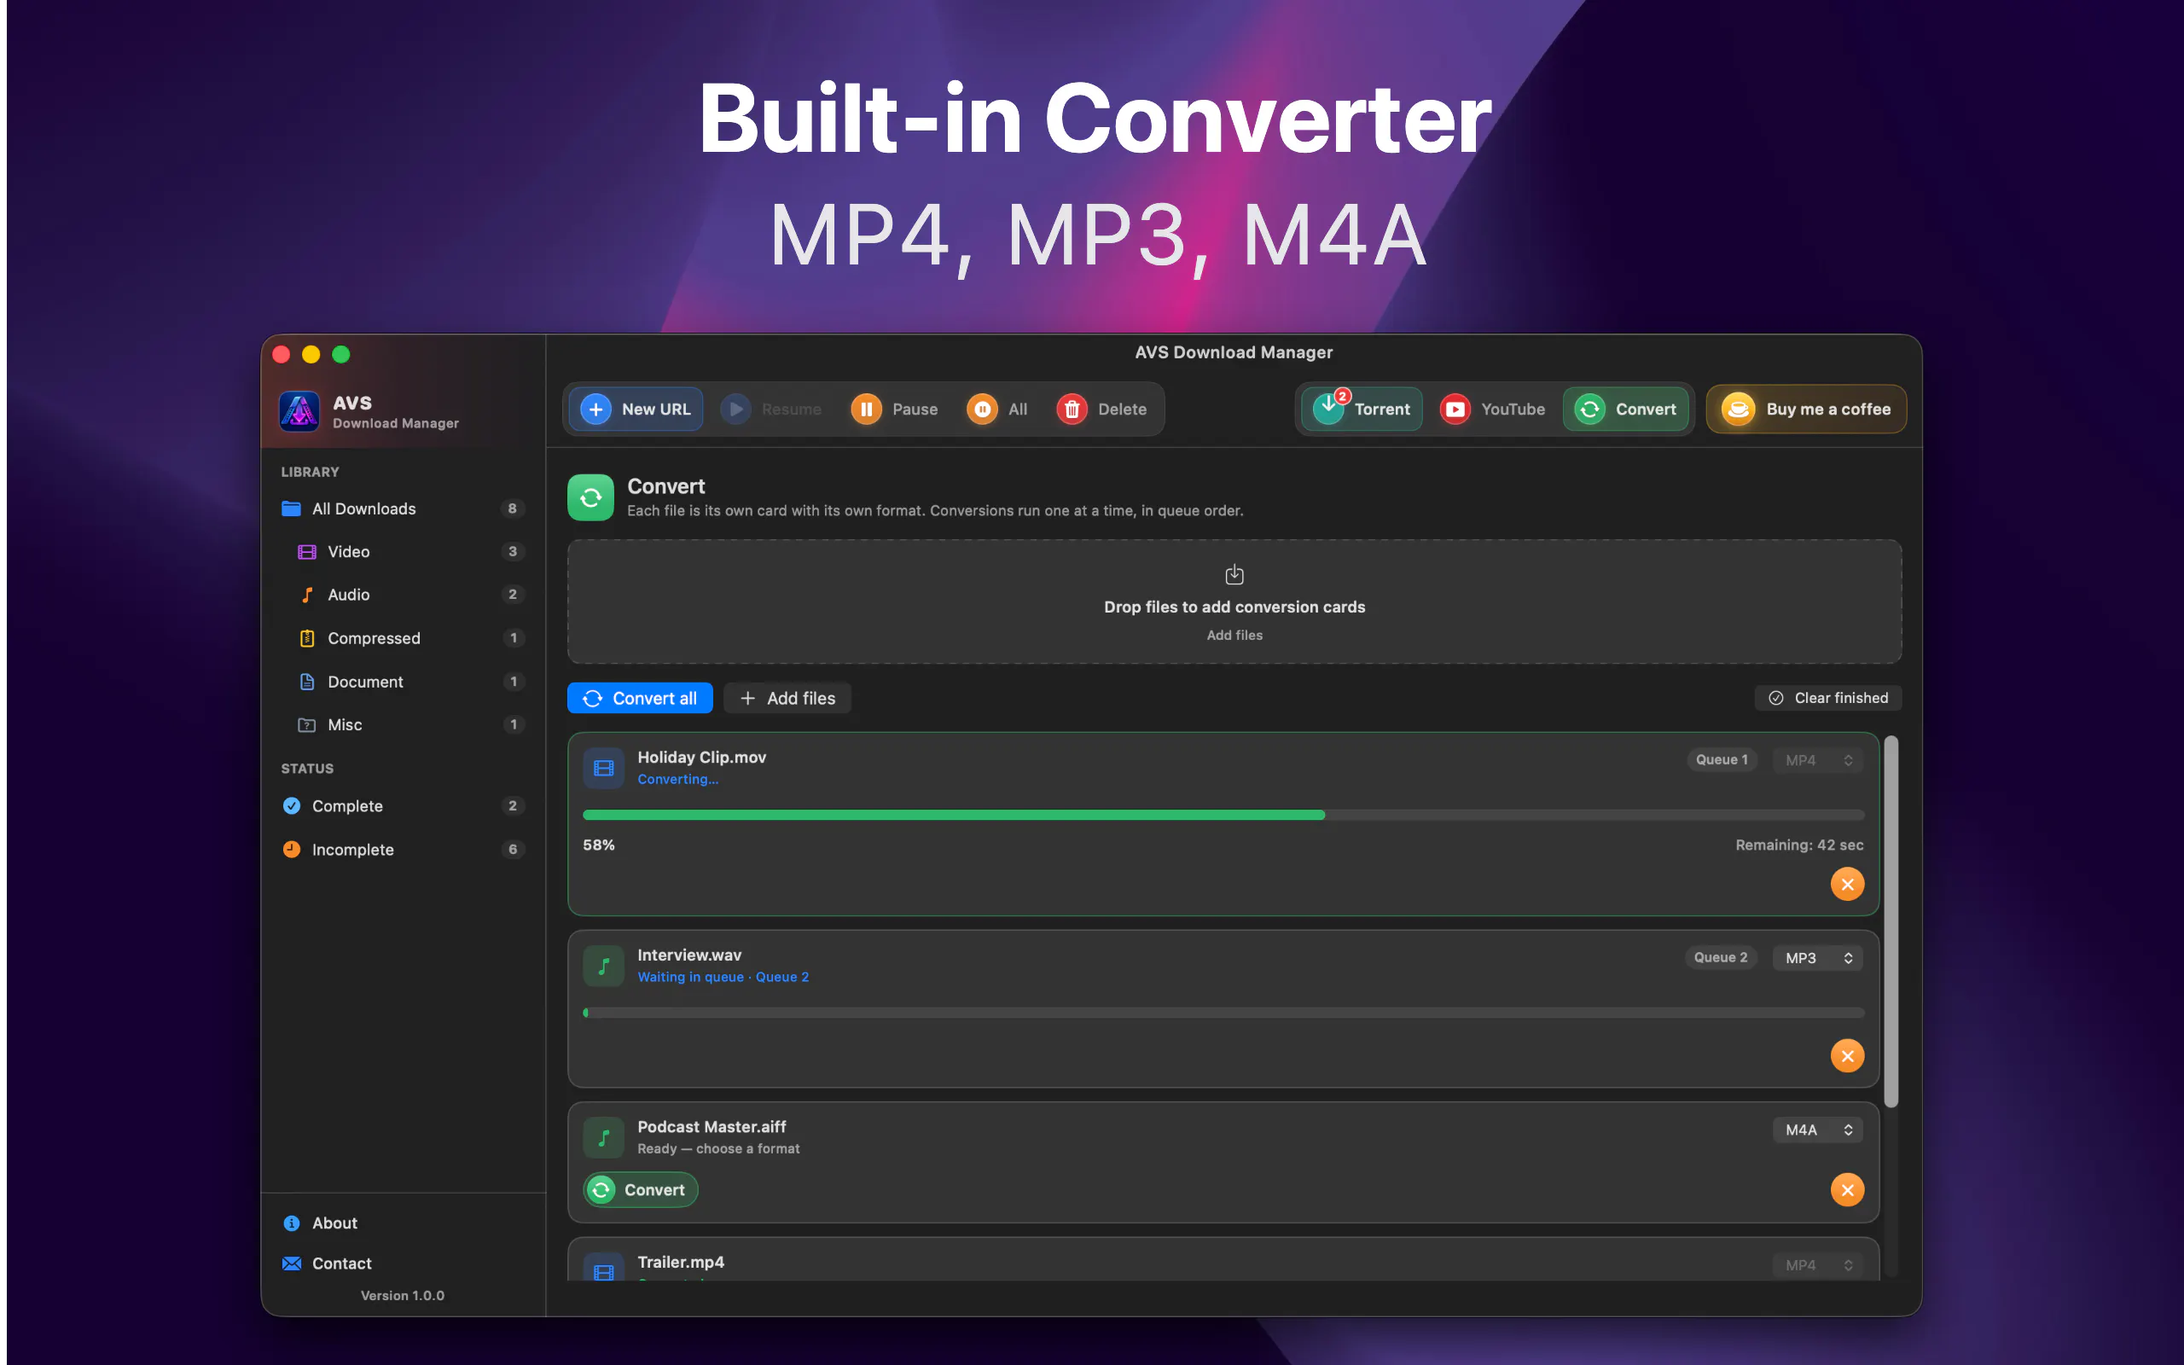Screen dimensions: 2184x1365
Task: Select the Document category
Action: (x=403, y=682)
